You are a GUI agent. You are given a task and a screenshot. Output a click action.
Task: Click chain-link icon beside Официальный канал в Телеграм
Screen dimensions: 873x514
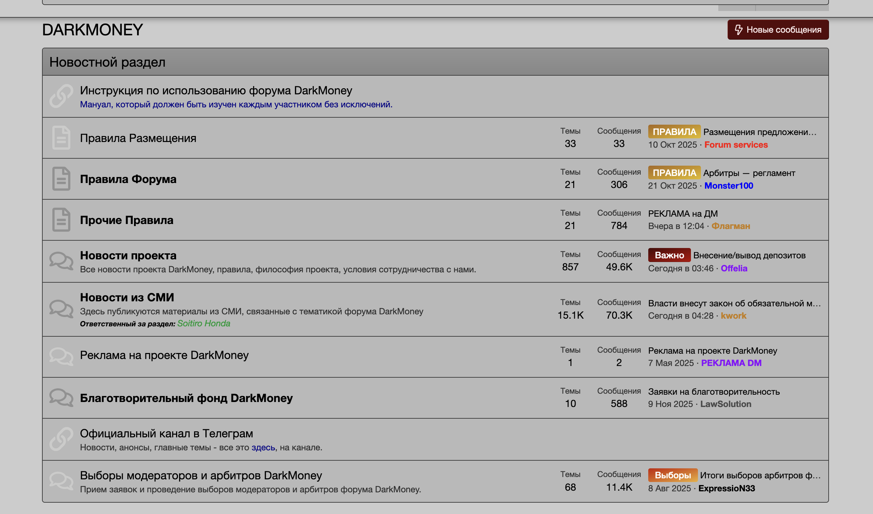pyautogui.click(x=61, y=439)
